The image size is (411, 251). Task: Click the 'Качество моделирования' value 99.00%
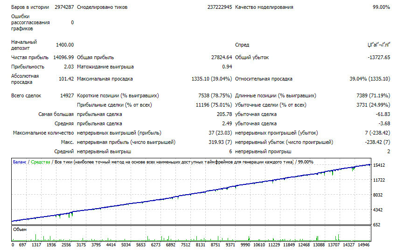[x=382, y=7]
